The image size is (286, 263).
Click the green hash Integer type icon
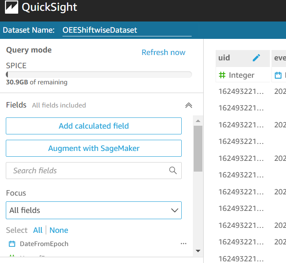click(222, 75)
